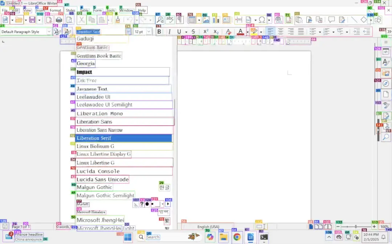Open the File menu

point(5,10)
